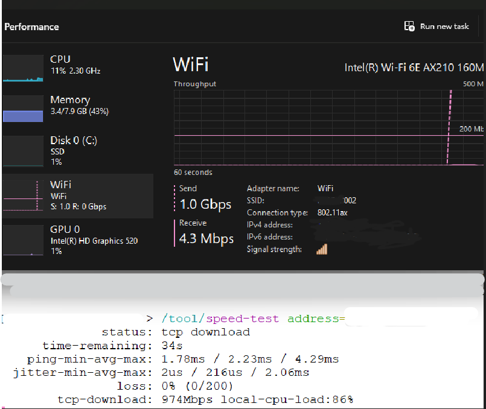The width and height of the screenshot is (486, 409).
Task: Switch to the WiFi panel heading
Action: tap(190, 65)
